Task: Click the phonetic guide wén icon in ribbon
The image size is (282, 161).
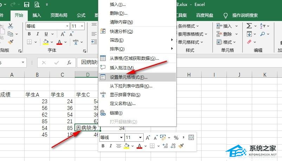Action: click(76, 42)
